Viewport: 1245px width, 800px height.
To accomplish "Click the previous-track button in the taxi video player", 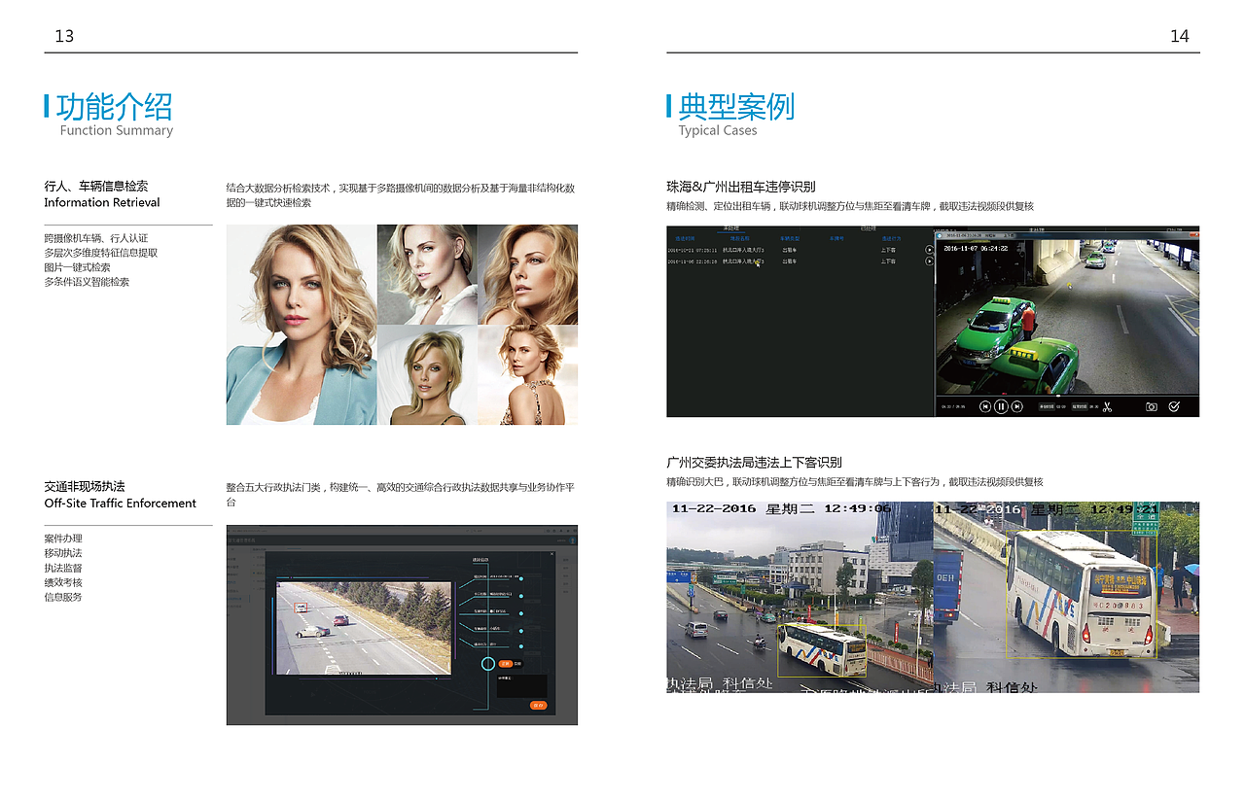I will pyautogui.click(x=985, y=406).
